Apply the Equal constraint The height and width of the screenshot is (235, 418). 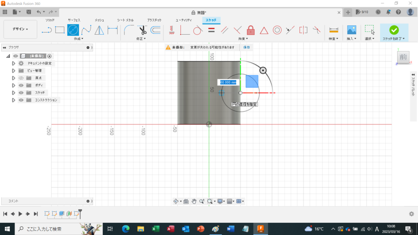point(211,30)
